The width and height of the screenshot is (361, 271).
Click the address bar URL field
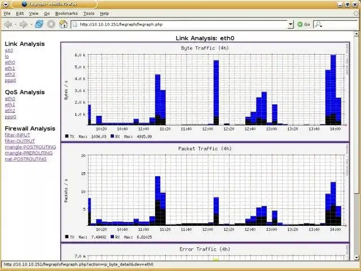pyautogui.click(x=179, y=24)
